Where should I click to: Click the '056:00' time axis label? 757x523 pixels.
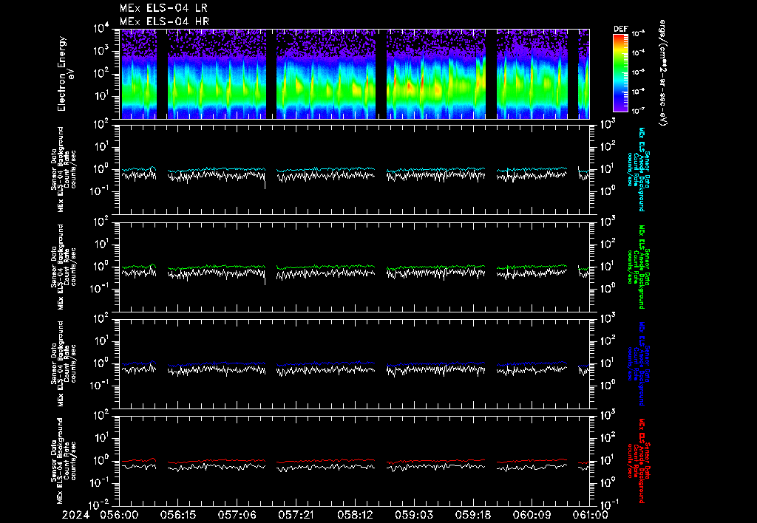119,516
